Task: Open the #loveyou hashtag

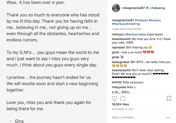Action: pos(155,21)
